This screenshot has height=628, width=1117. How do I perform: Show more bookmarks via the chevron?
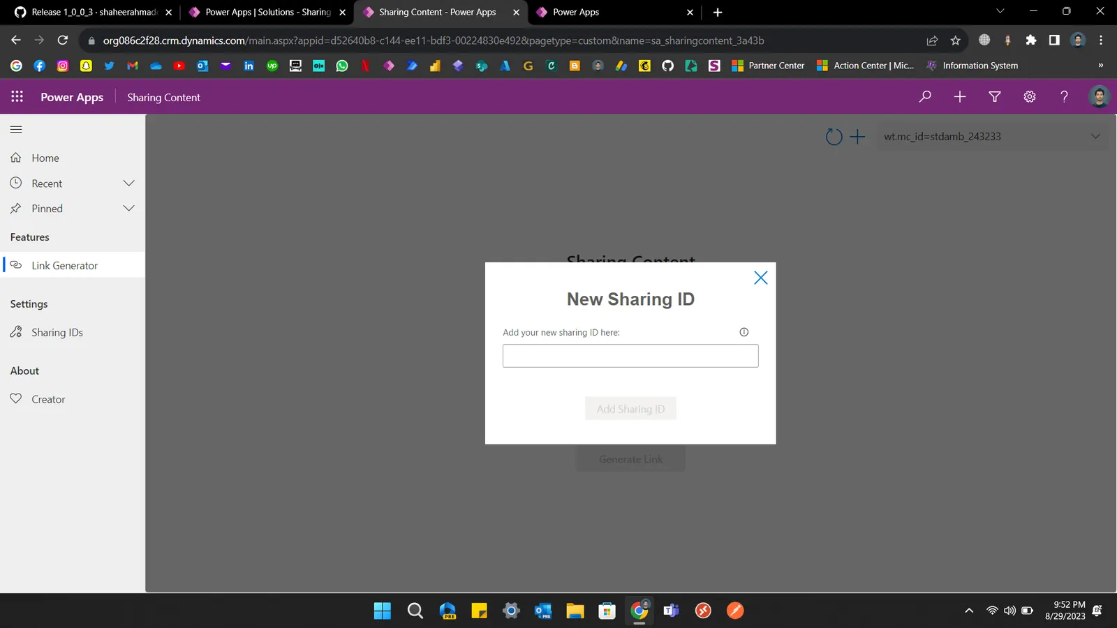pyautogui.click(x=1100, y=66)
